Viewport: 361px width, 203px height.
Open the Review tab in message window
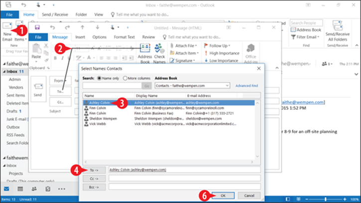148,37
